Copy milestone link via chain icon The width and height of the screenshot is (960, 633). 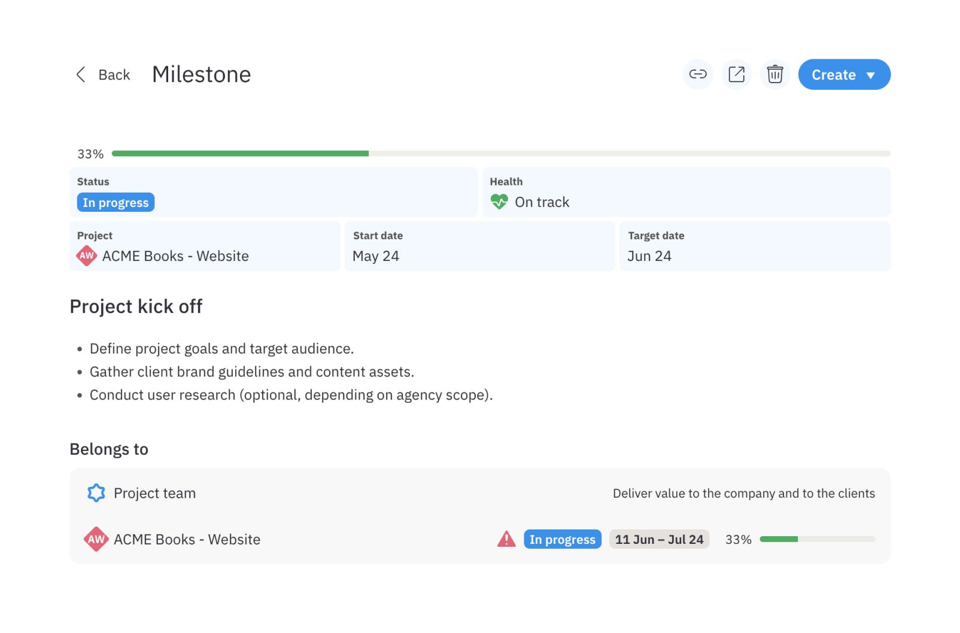click(698, 74)
